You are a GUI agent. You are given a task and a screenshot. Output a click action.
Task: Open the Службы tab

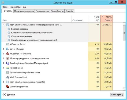tap(69, 11)
